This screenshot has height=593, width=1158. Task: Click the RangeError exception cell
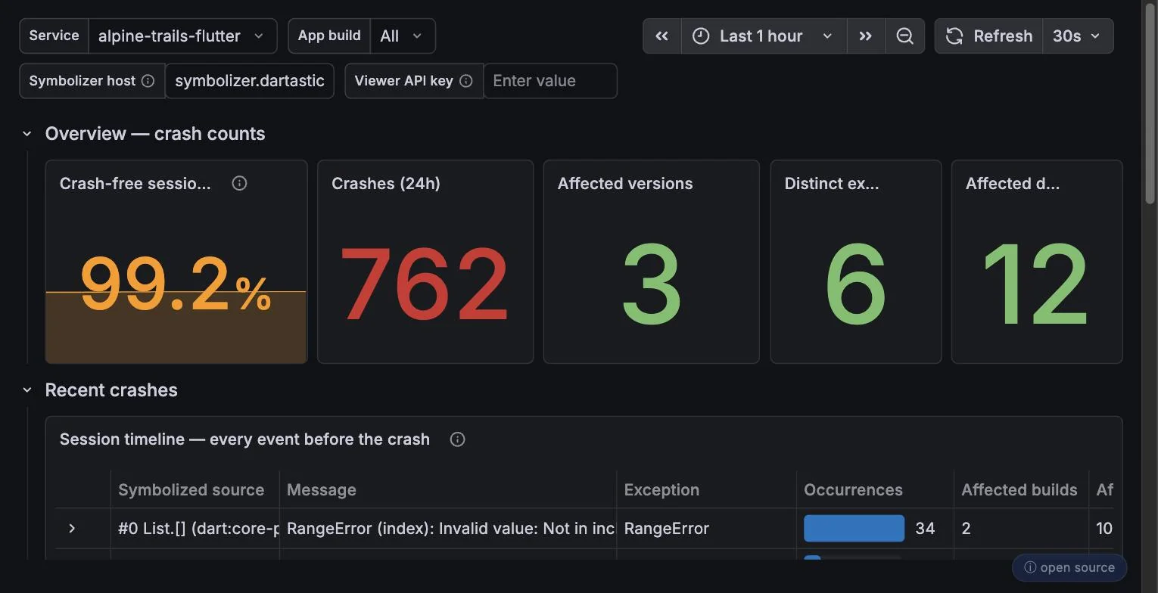point(706,528)
